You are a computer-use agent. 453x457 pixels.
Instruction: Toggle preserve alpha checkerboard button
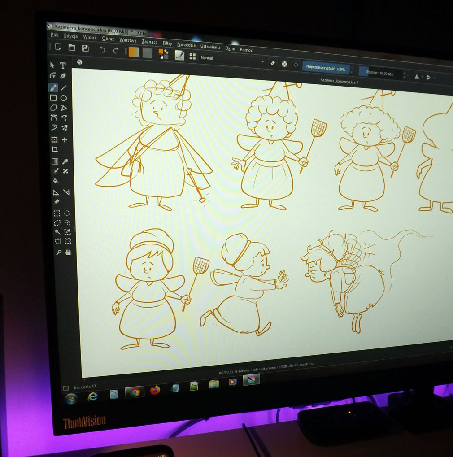[284, 64]
